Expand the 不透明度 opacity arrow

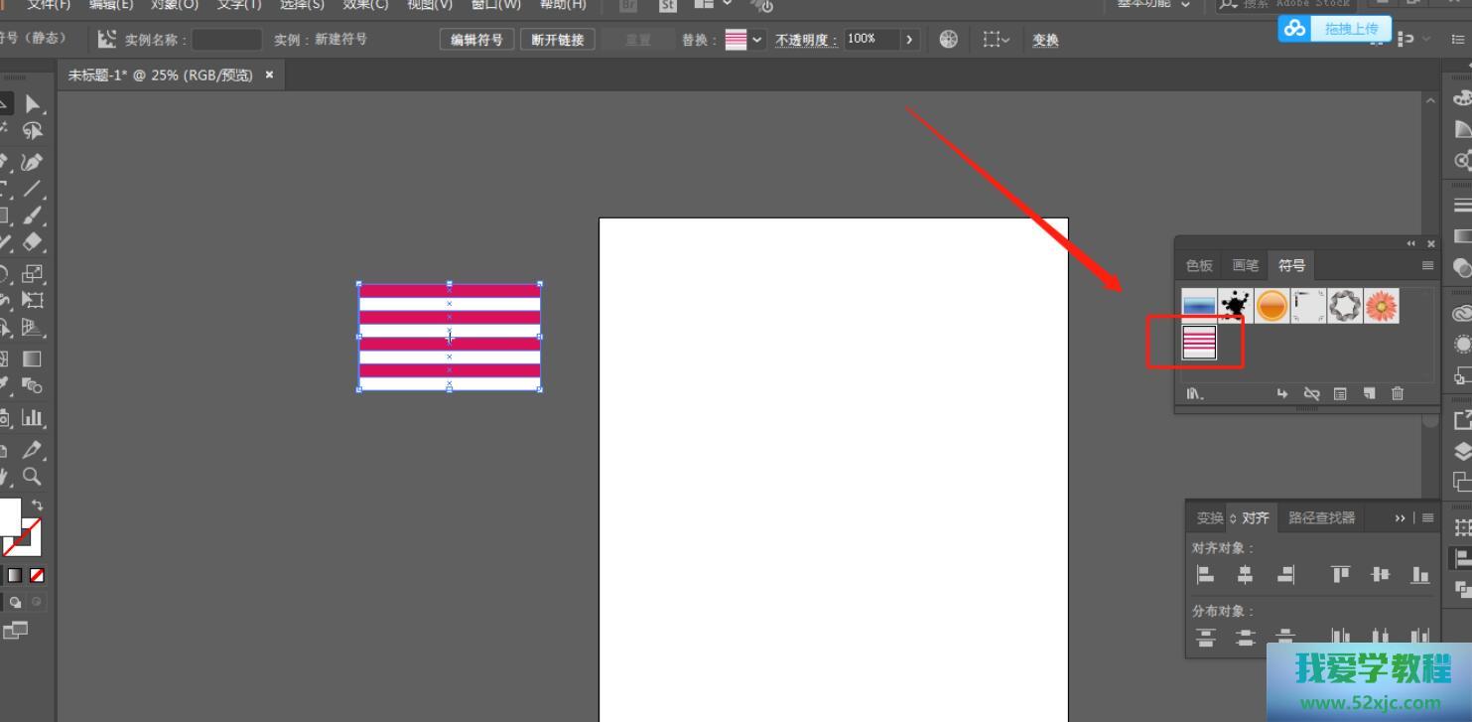908,40
